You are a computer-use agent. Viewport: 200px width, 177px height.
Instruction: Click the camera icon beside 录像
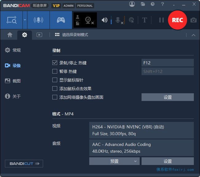7,66
